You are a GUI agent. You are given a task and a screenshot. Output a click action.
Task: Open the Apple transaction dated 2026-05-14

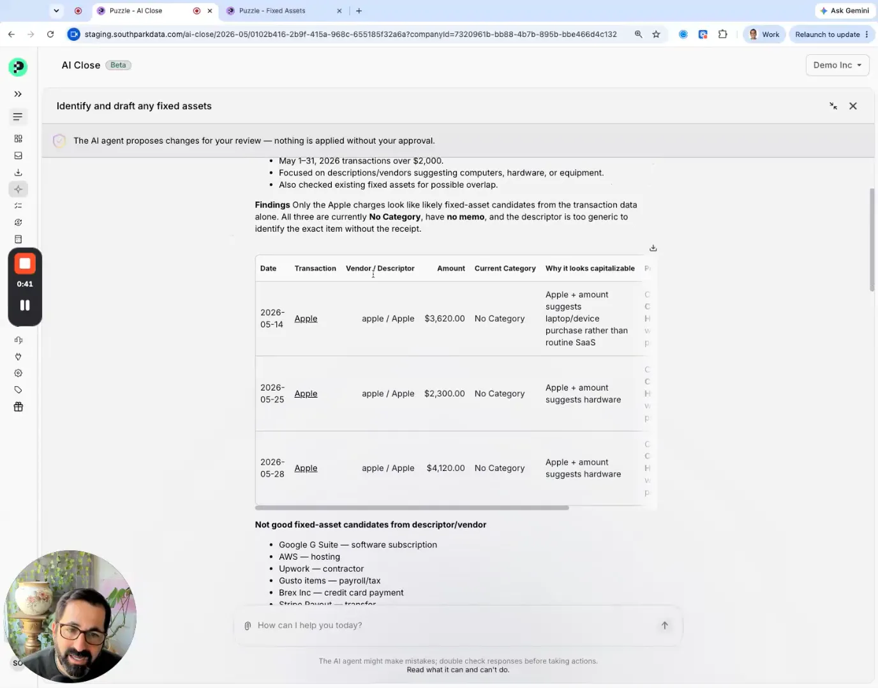pos(306,318)
